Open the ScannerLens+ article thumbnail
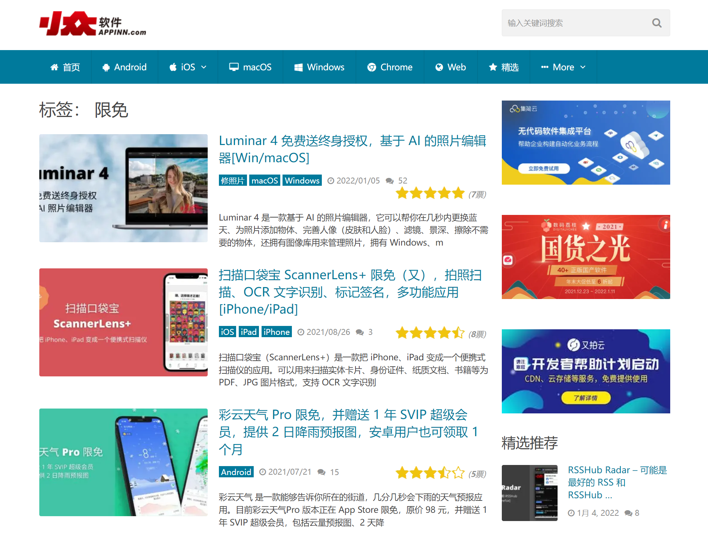This screenshot has height=533, width=708. point(123,322)
